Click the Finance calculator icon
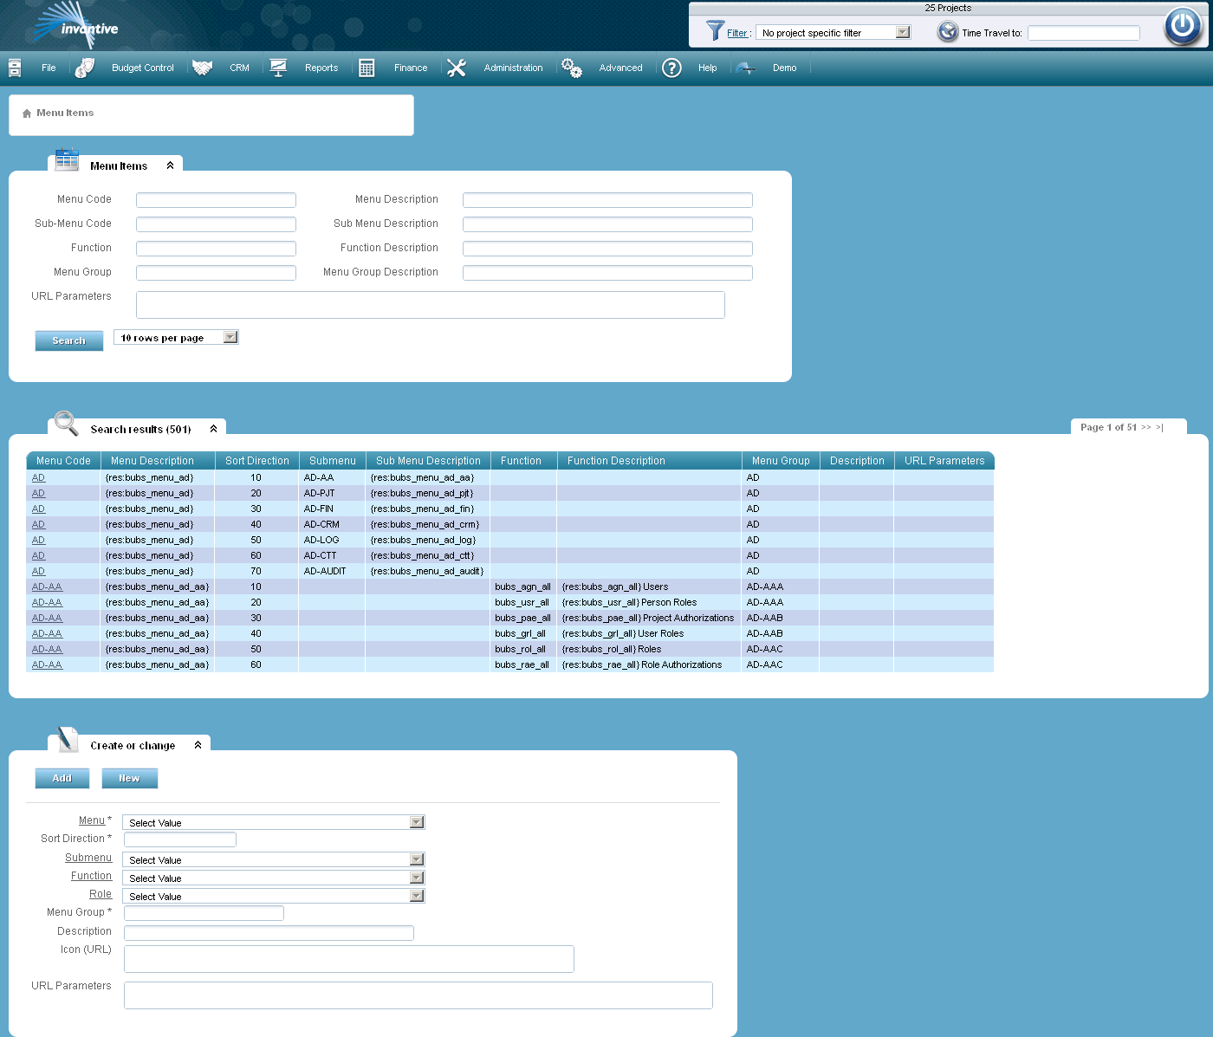Viewport: 1213px width, 1037px height. [366, 68]
